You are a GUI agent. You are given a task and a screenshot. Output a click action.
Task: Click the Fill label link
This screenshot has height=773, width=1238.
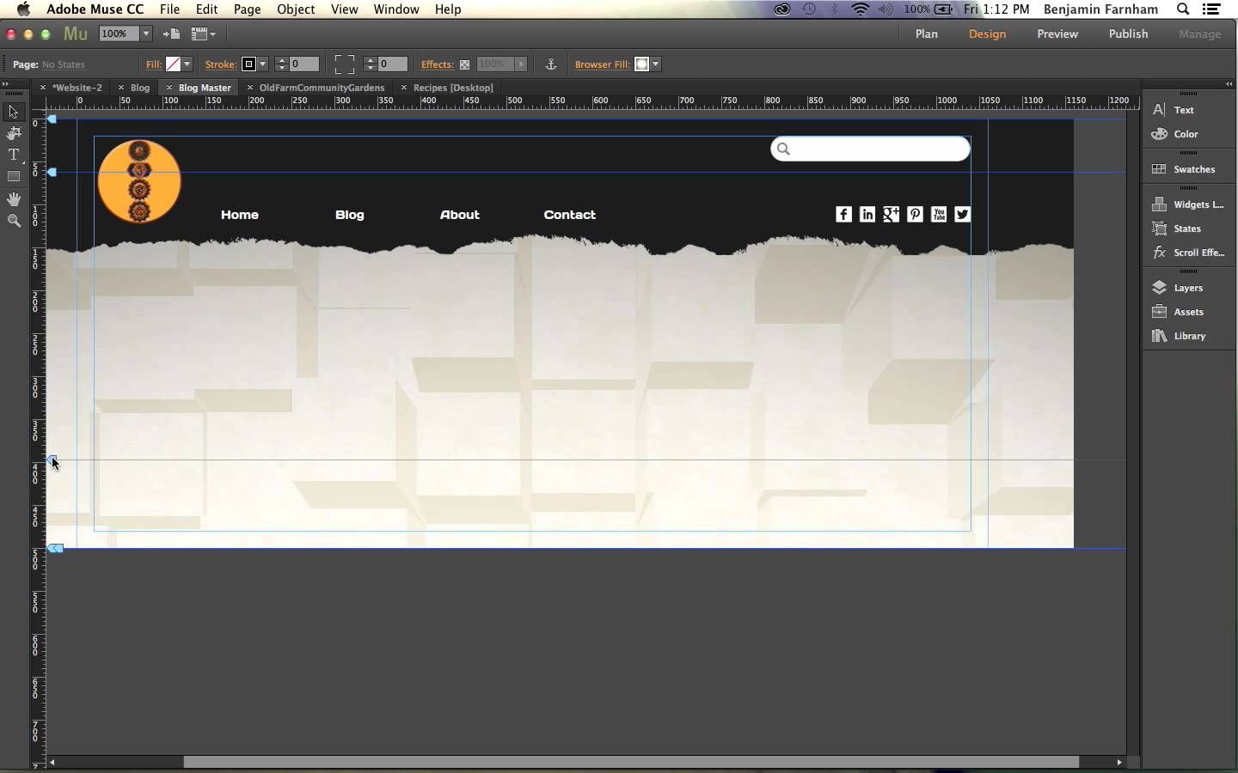point(153,64)
